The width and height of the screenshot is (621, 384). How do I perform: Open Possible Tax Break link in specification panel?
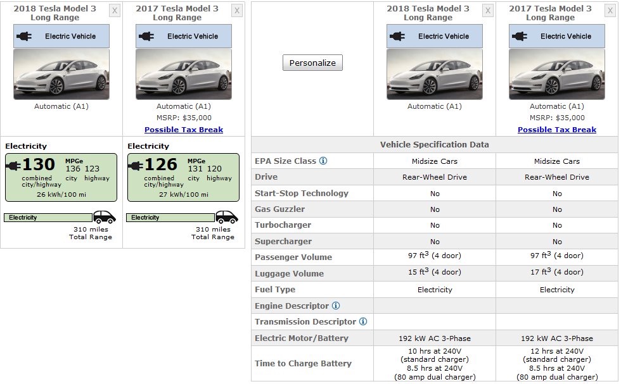click(x=557, y=130)
